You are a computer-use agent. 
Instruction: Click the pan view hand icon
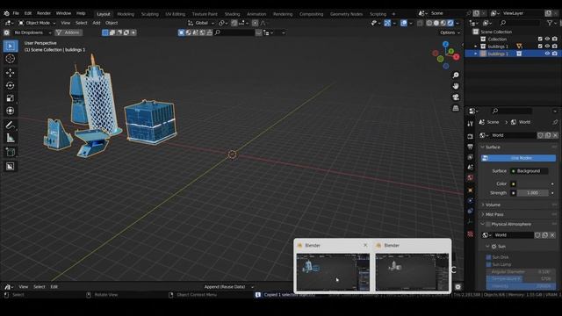click(456, 86)
